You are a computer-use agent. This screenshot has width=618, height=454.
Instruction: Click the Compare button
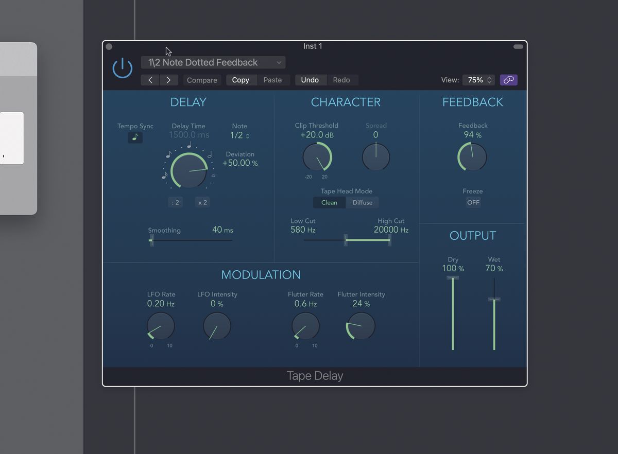tap(202, 80)
